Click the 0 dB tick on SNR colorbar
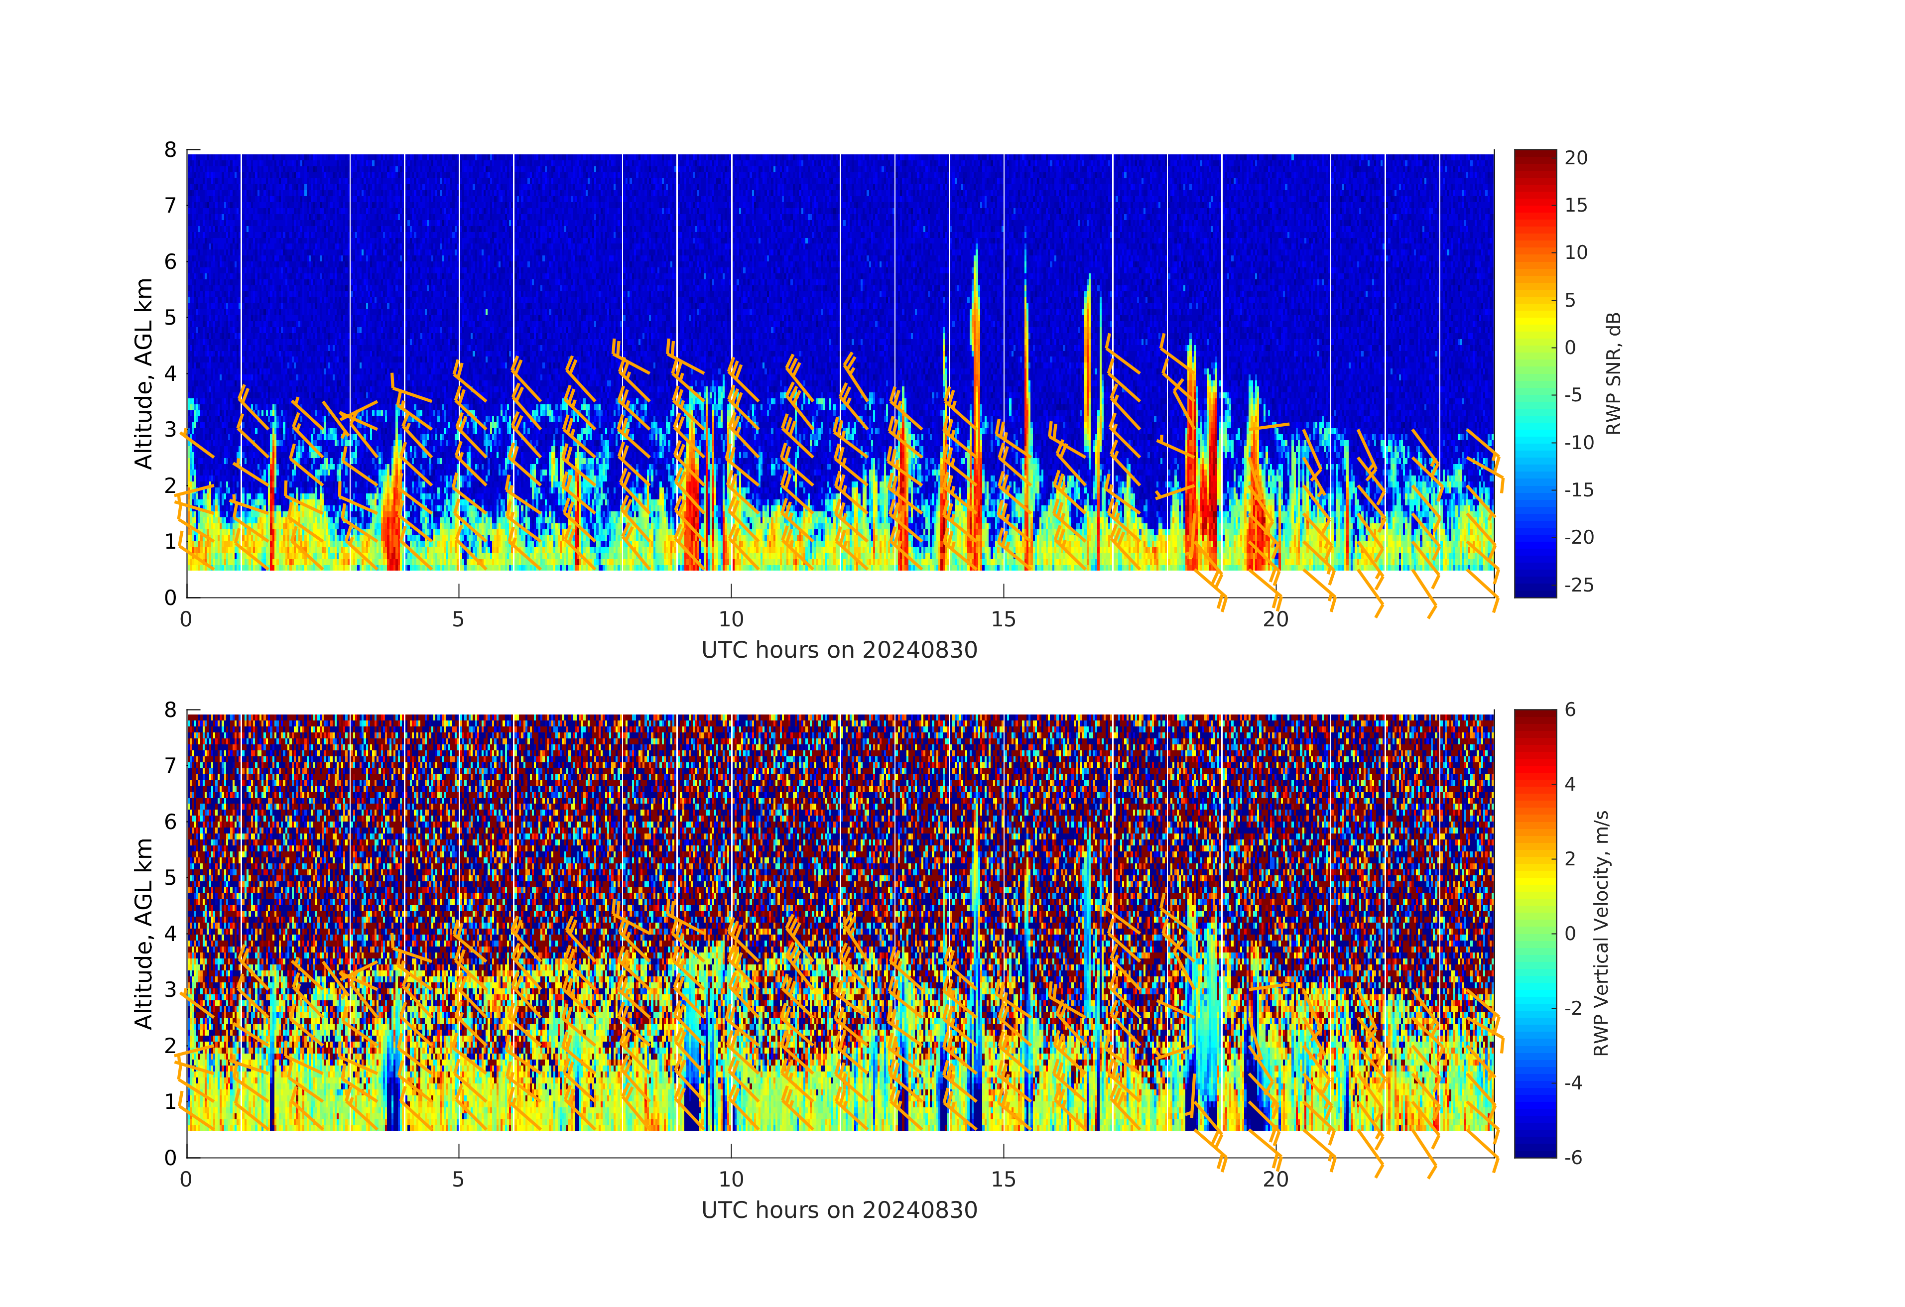 [x=1570, y=348]
